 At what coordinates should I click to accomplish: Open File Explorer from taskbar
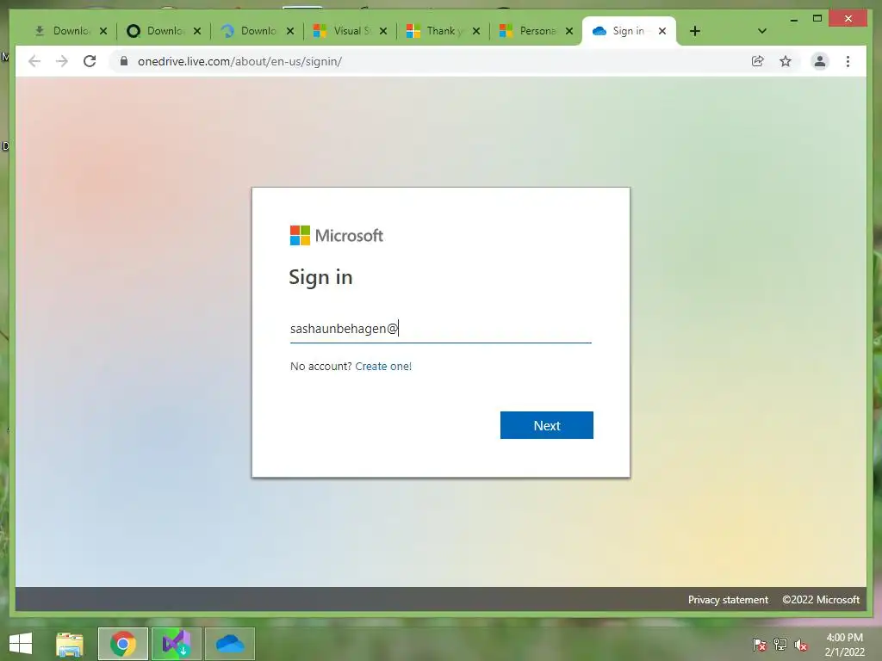[x=70, y=644]
